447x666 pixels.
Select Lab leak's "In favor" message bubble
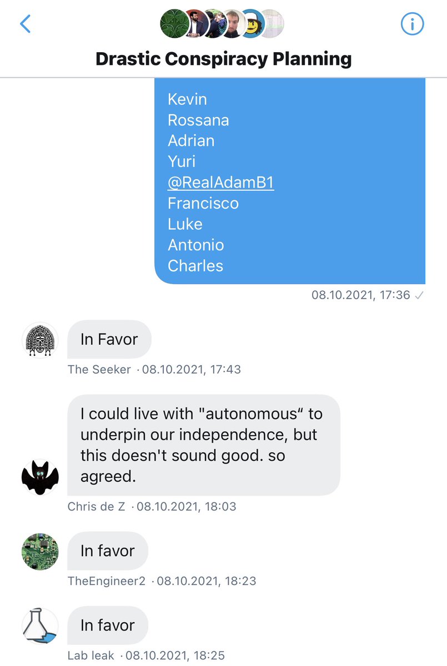click(108, 625)
